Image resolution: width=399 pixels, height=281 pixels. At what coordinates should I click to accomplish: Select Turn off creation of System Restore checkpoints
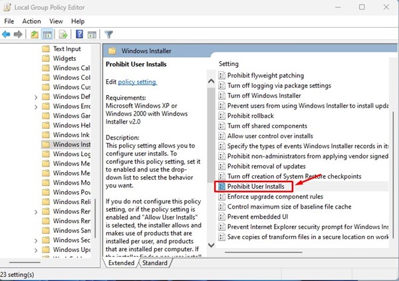click(294, 176)
